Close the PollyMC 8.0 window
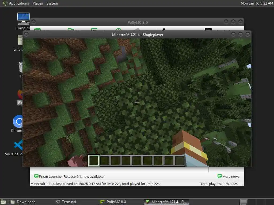The height and width of the screenshot is (205, 274). tap(241, 22)
